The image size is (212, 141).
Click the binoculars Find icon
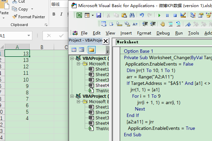coord(132,15)
